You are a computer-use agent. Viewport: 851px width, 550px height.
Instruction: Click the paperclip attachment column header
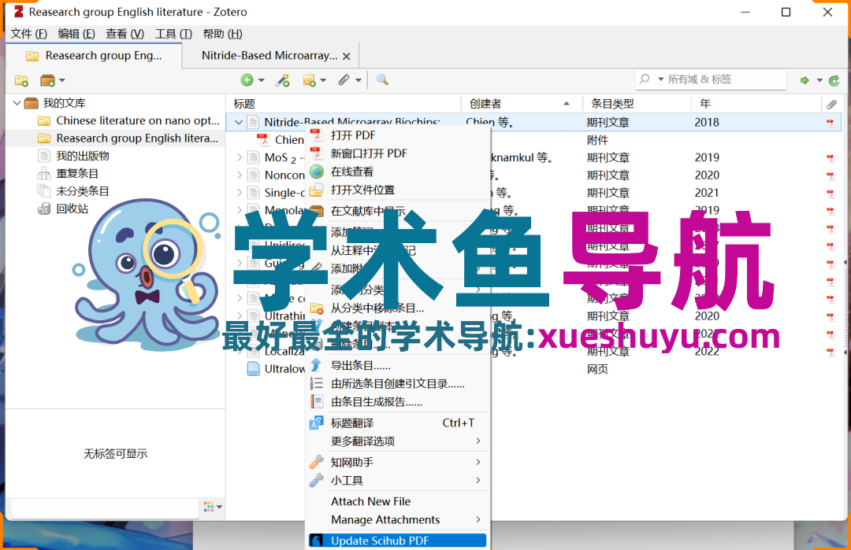pyautogui.click(x=831, y=104)
